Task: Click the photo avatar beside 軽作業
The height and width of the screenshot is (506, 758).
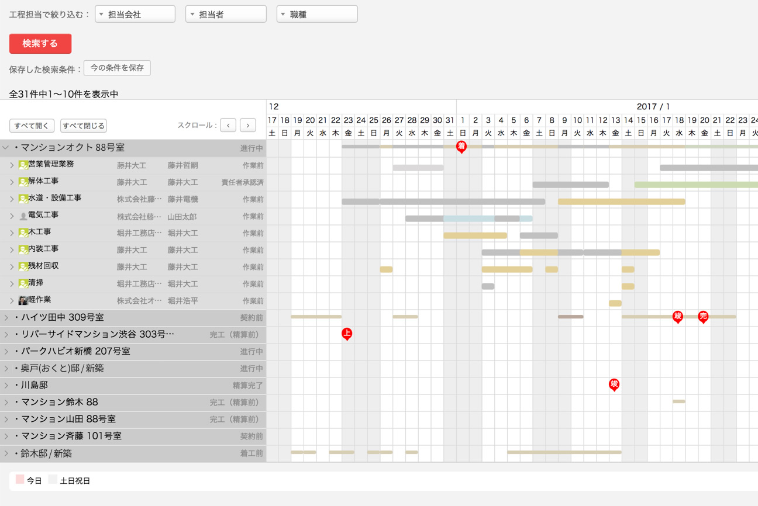Action: pyautogui.click(x=23, y=300)
